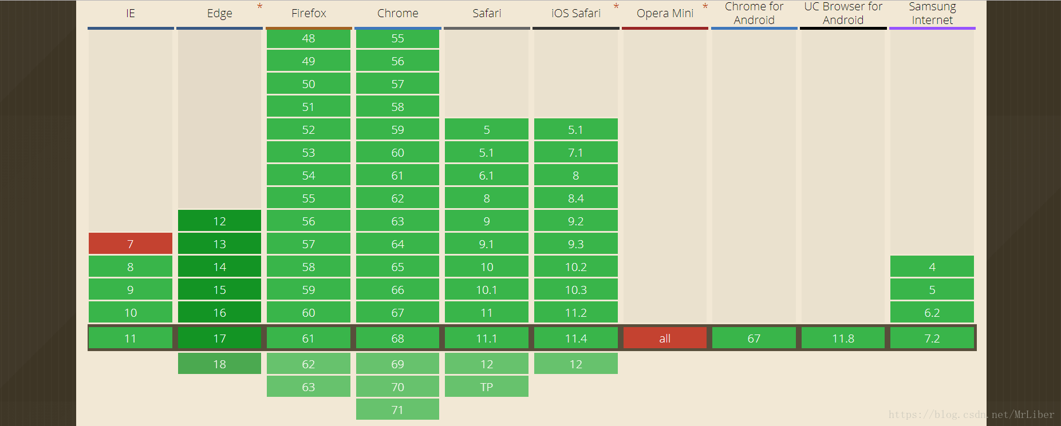Click the upcoming Chrome version 69 cell
Screen dimensions: 1061x426
398,364
